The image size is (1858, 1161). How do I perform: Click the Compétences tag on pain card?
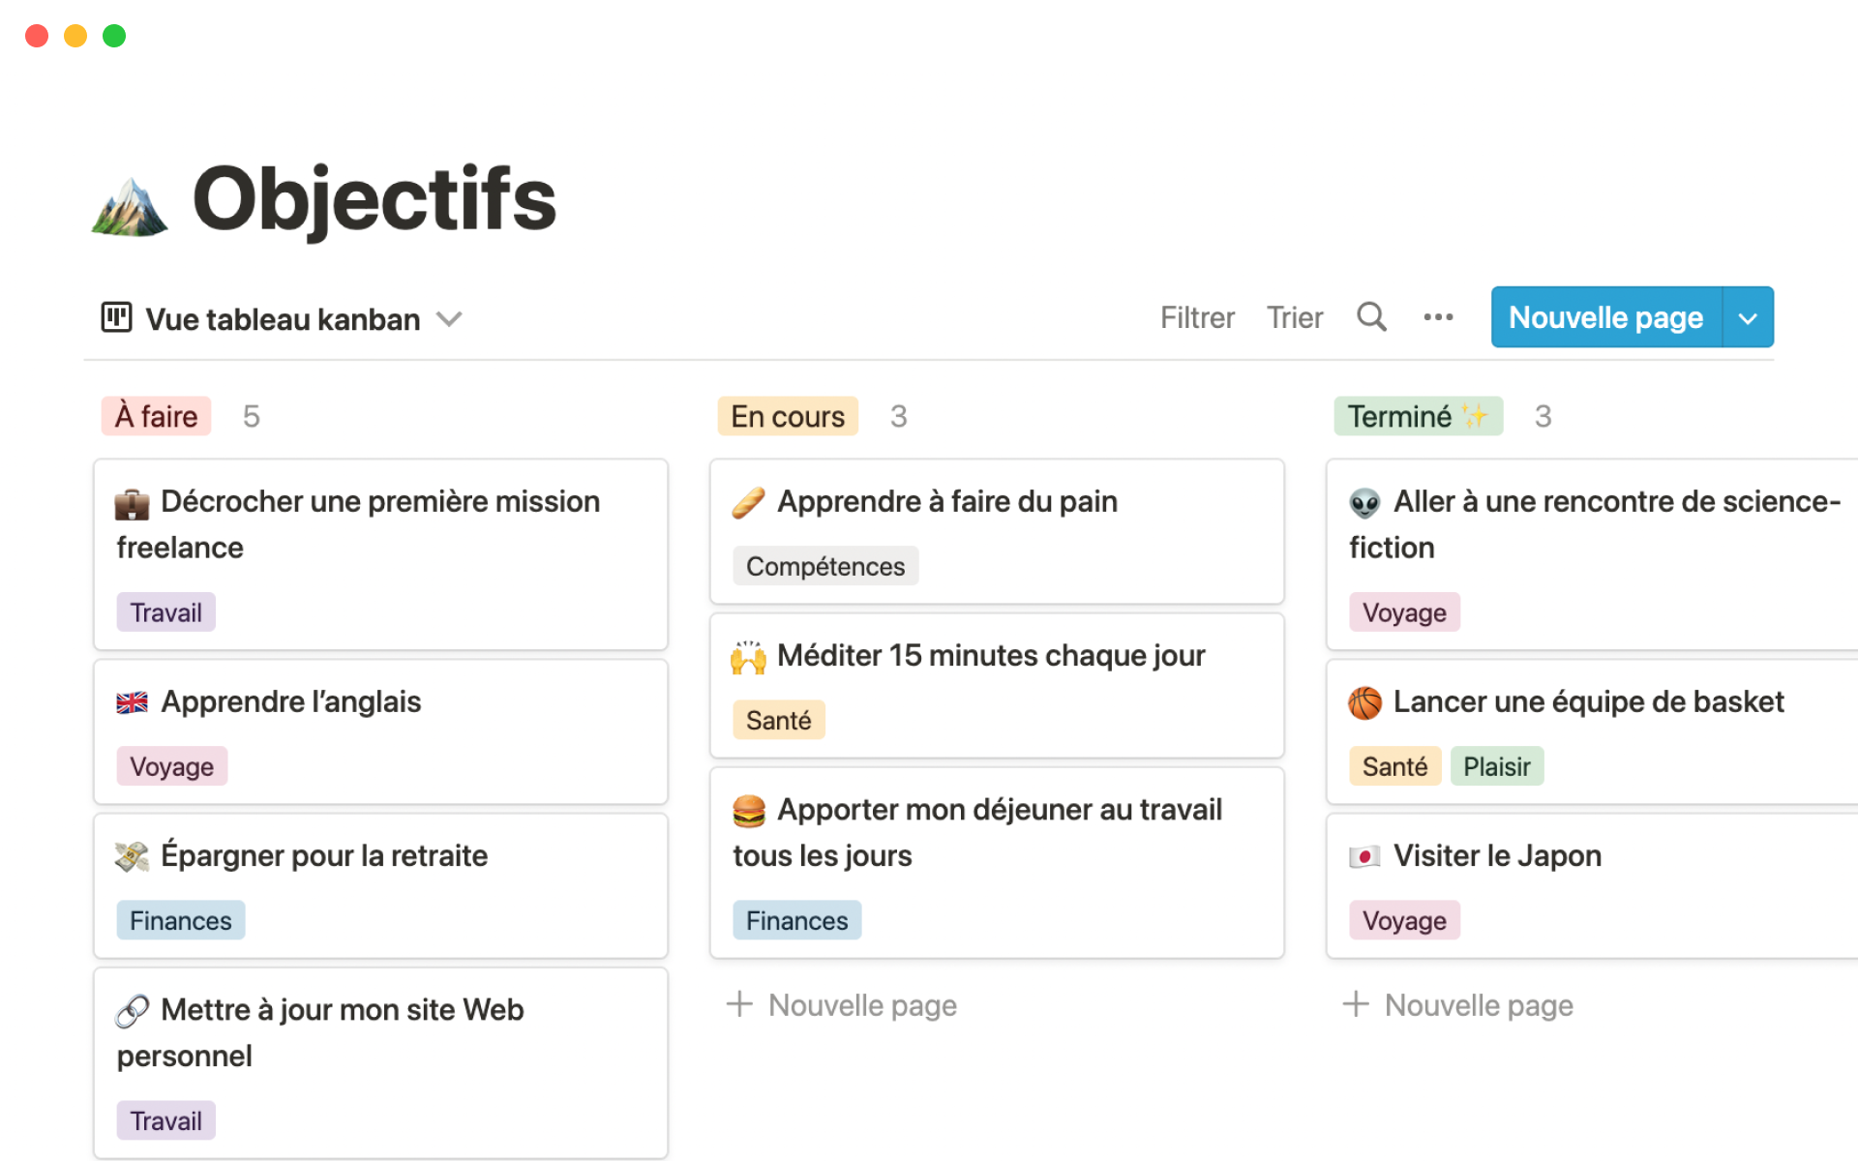coord(824,566)
